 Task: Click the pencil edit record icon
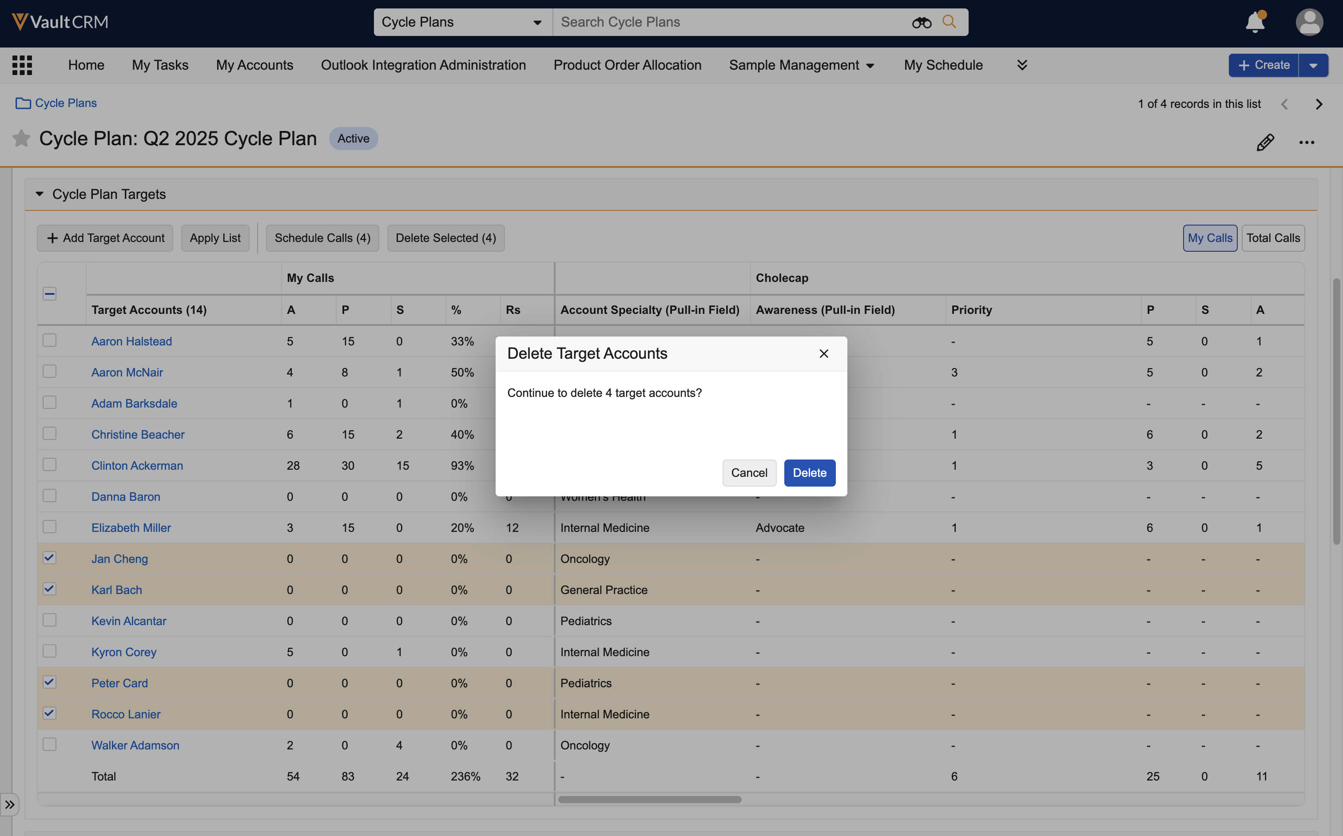point(1265,142)
